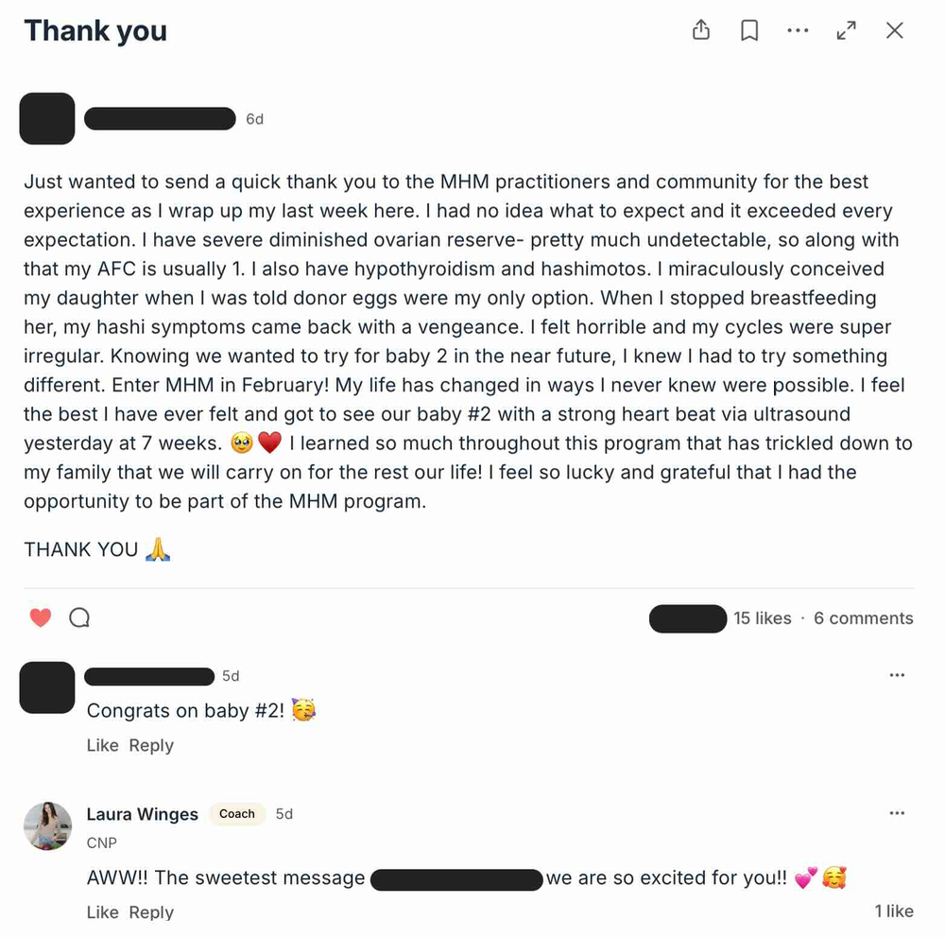View the 1 like on Laura's comment
Viewport: 945px width, 937px height.
[893, 911]
